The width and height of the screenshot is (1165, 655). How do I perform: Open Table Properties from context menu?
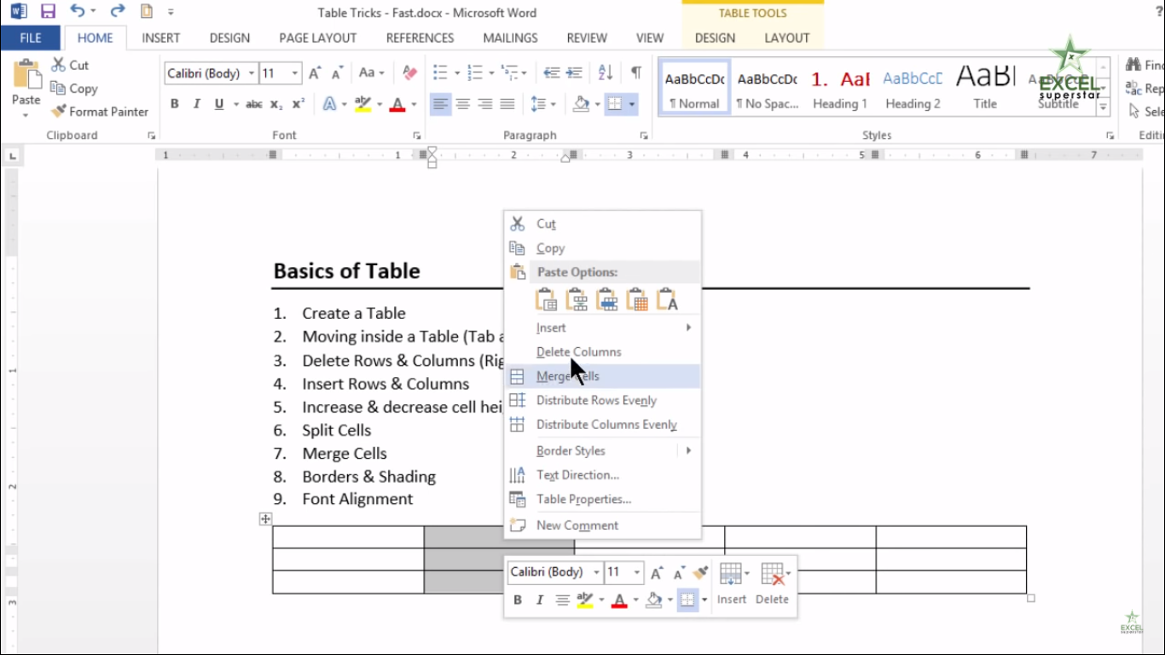tap(603, 499)
